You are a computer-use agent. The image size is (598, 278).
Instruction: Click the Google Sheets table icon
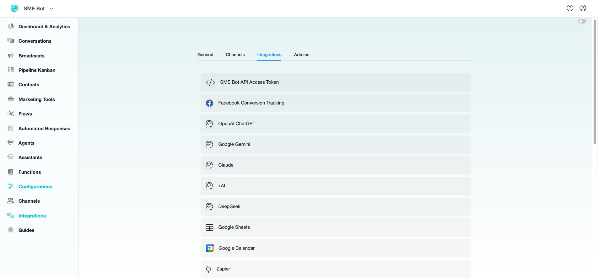(x=209, y=227)
